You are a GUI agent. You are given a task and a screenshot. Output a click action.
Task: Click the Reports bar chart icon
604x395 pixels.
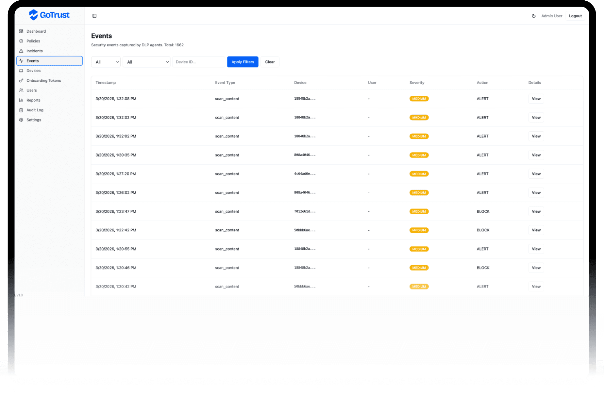click(21, 100)
